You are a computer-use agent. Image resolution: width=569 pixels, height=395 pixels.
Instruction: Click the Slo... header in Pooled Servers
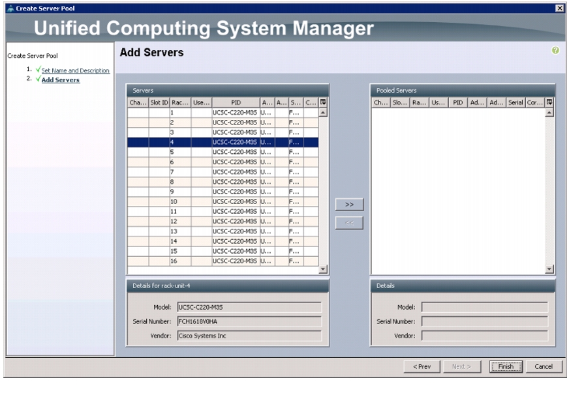click(x=400, y=102)
